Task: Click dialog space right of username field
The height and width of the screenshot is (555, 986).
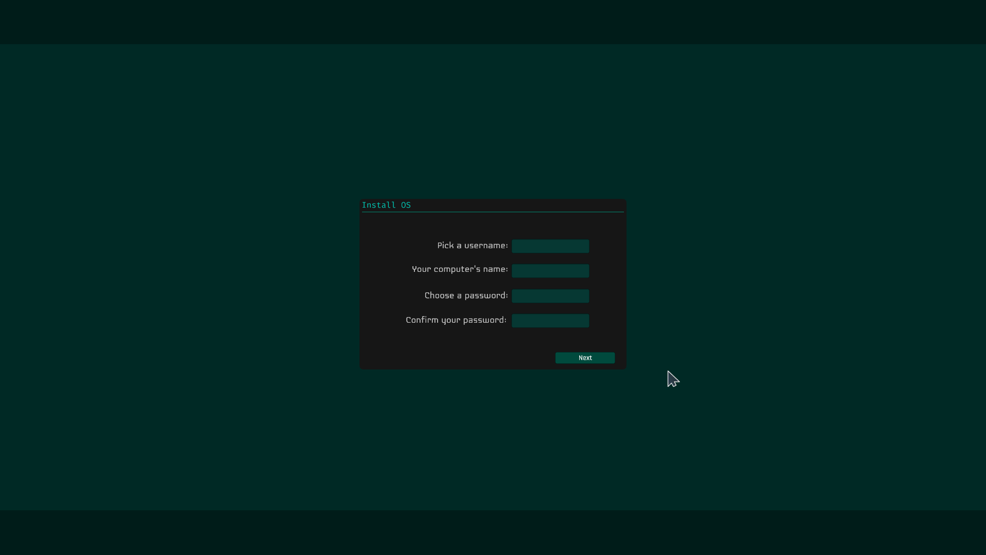Action: pyautogui.click(x=607, y=246)
